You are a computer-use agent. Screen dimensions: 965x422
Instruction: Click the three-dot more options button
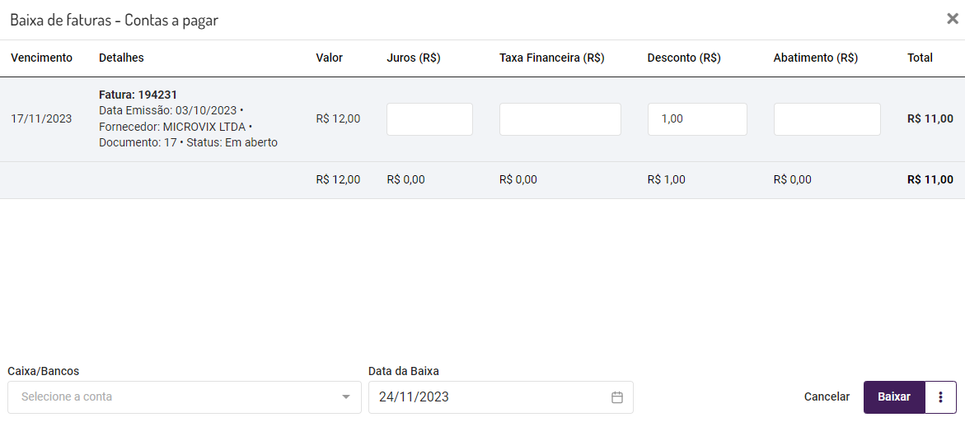(940, 397)
